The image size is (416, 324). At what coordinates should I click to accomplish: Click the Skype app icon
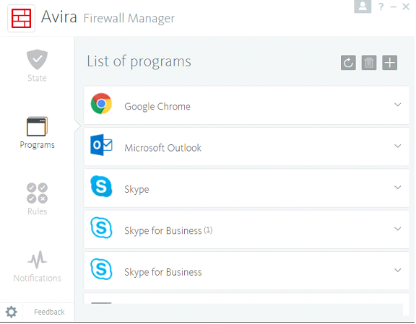pos(101,186)
